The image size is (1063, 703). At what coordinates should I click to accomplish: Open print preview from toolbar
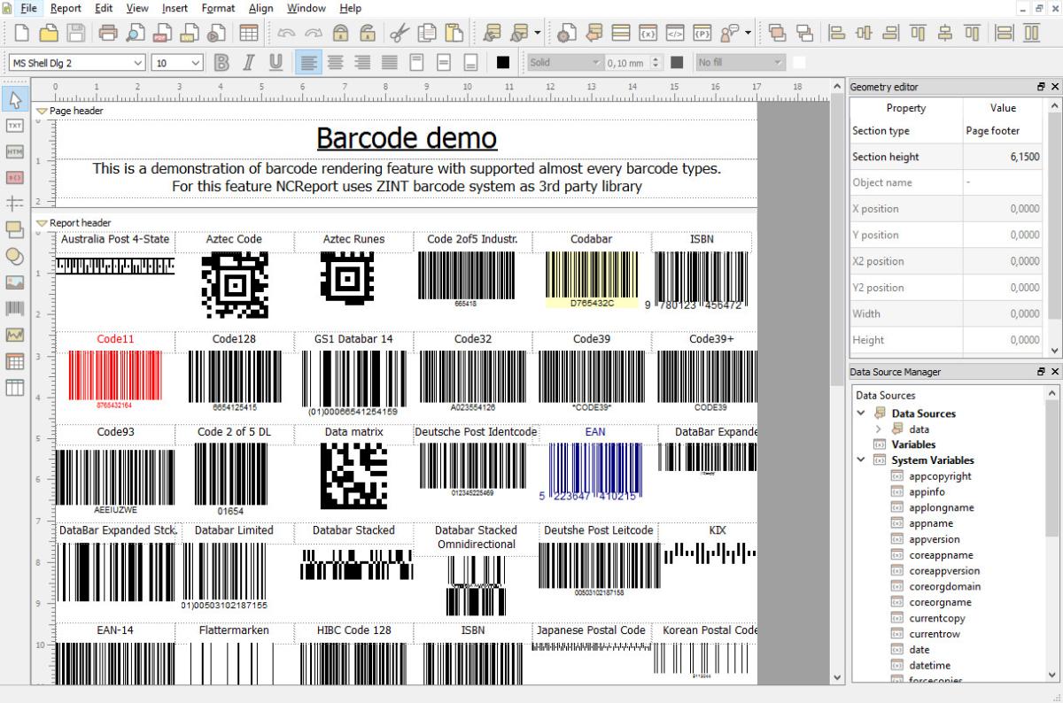point(135,34)
